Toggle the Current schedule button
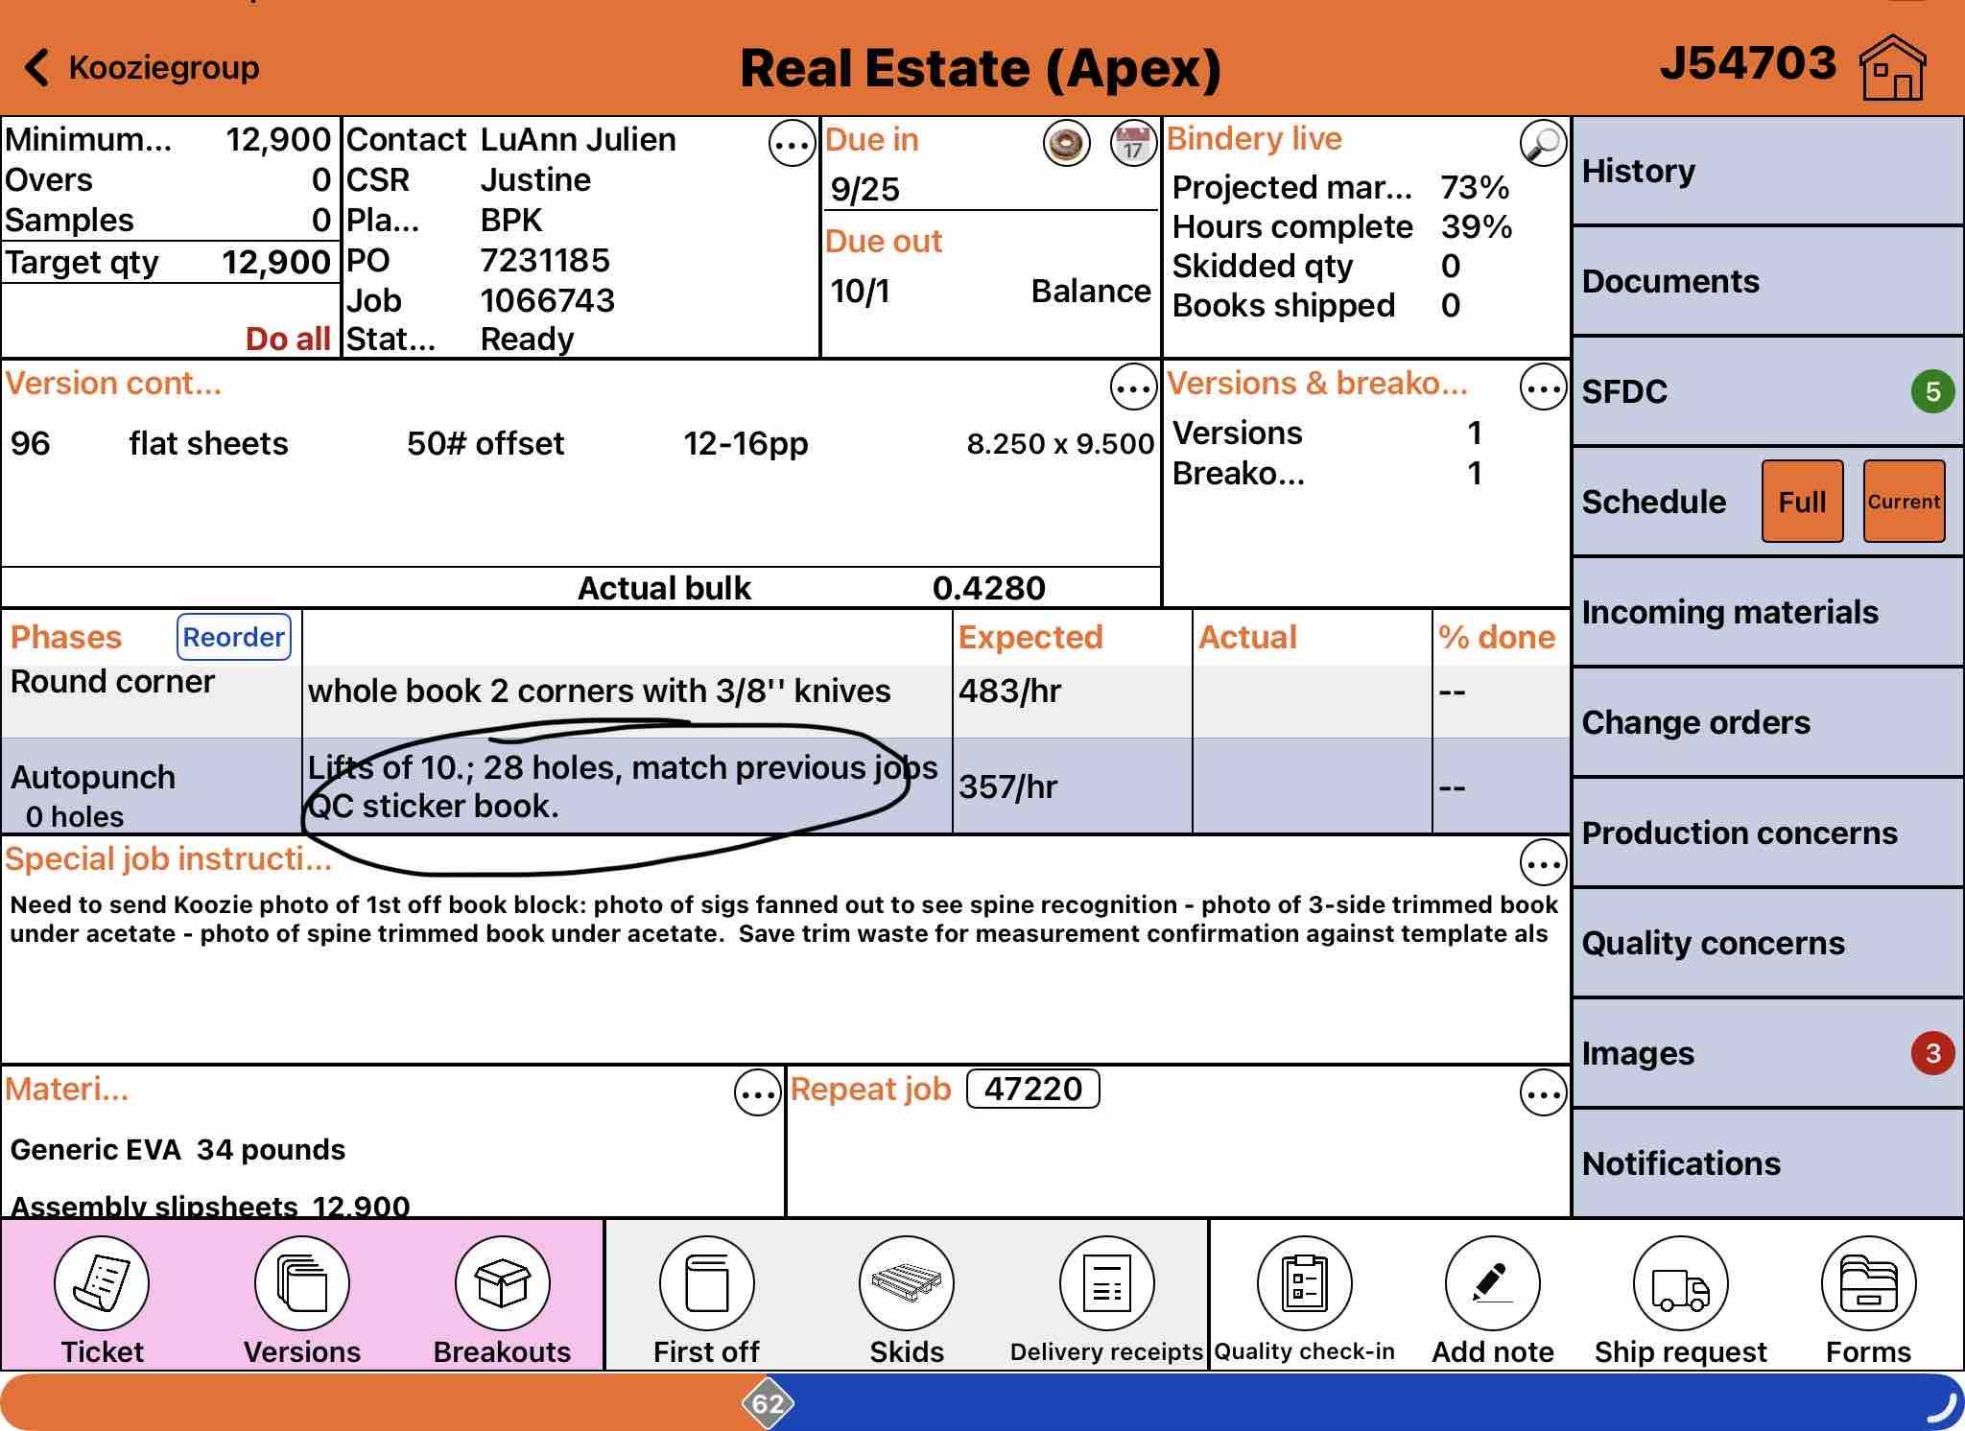 [x=1904, y=502]
